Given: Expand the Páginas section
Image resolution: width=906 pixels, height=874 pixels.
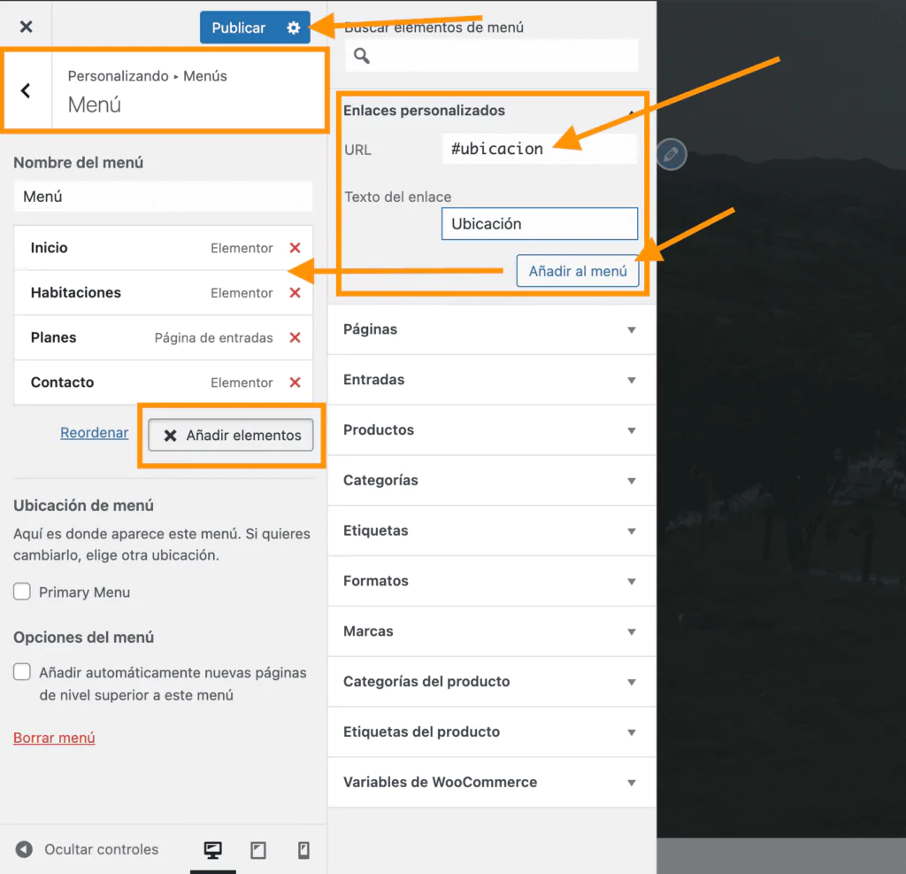Looking at the screenshot, I should [491, 329].
